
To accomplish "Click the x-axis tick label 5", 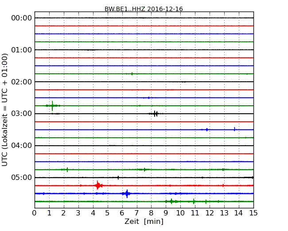I will tap(108, 213).
